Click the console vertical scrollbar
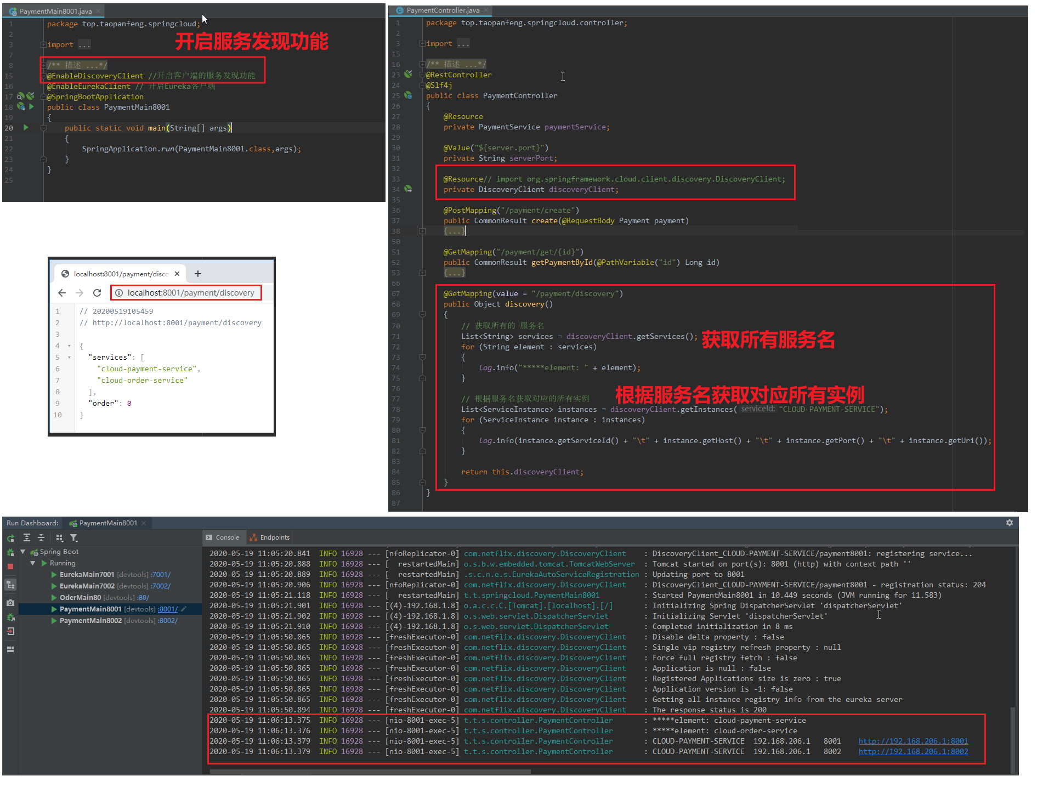The image size is (1054, 793). coord(1013,740)
